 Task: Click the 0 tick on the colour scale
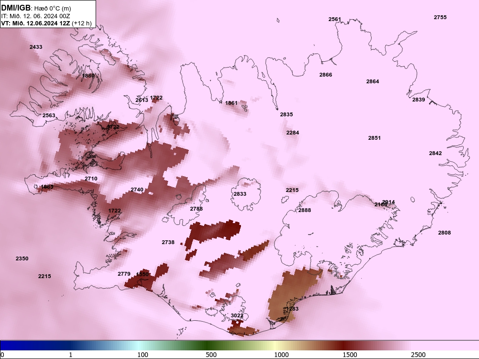click(x=2, y=355)
